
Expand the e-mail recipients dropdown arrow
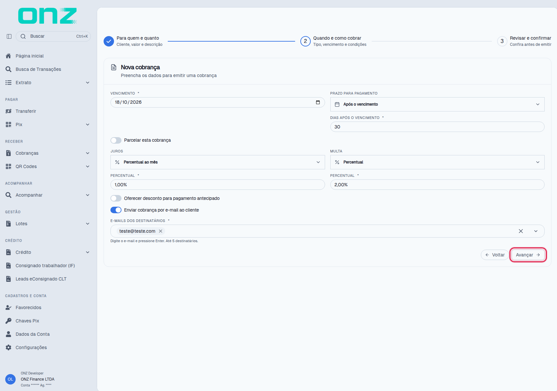click(x=536, y=231)
